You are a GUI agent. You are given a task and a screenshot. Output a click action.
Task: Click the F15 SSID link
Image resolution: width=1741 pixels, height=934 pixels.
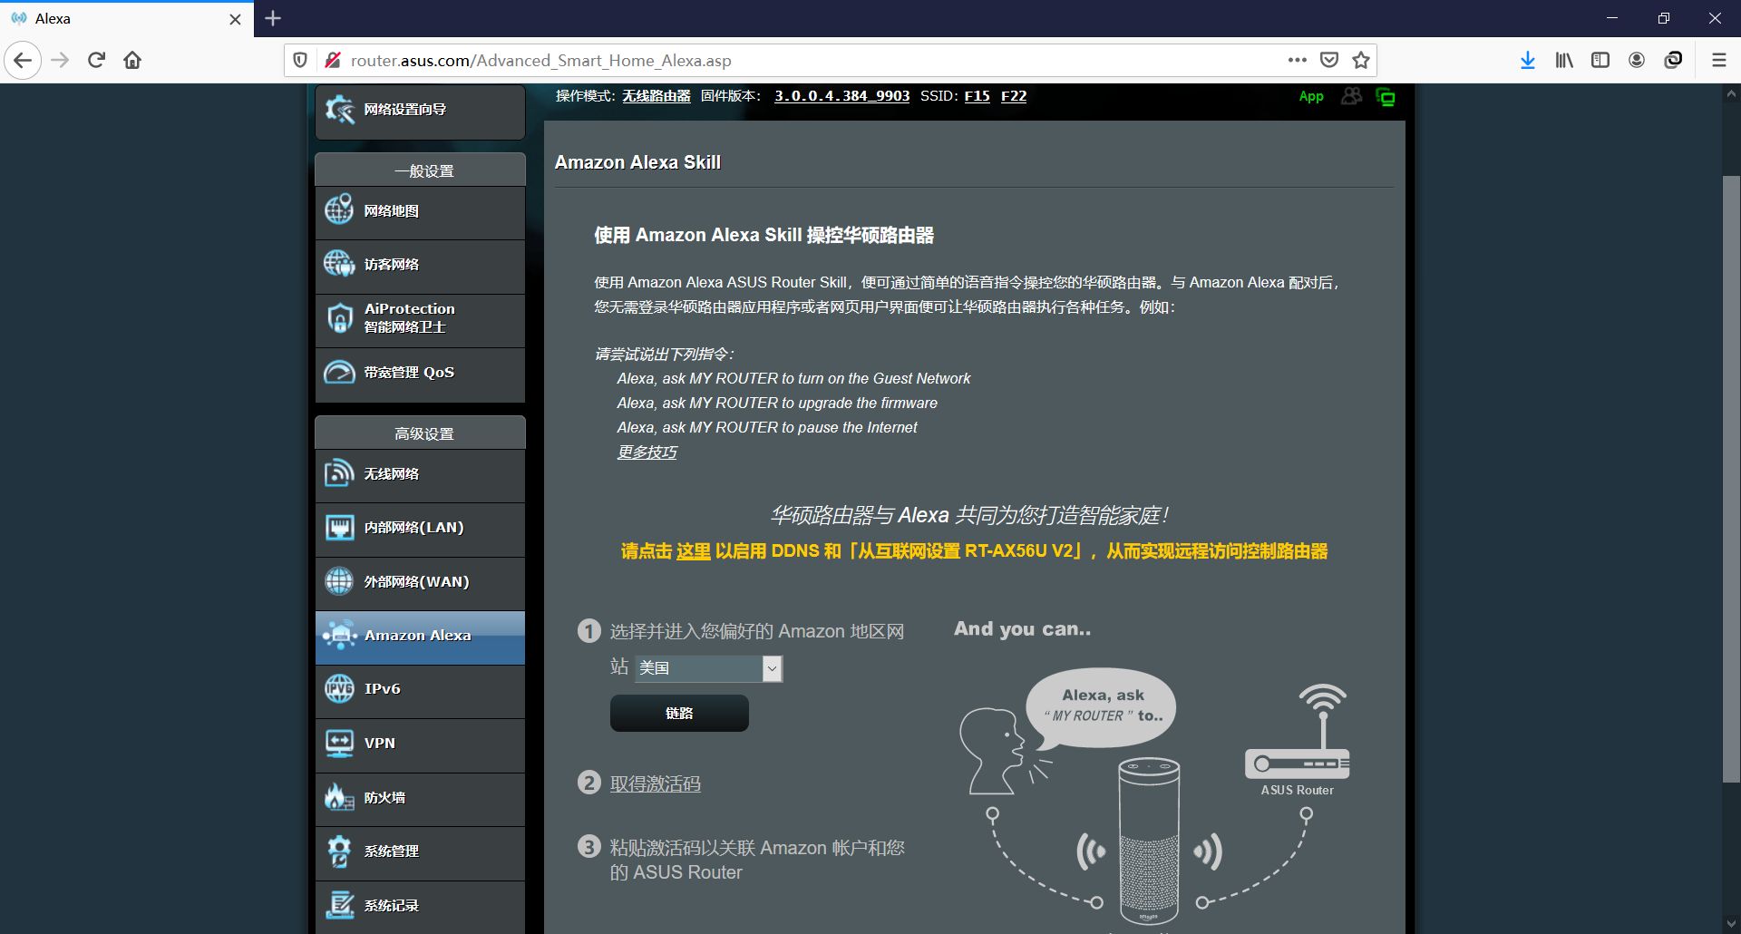pos(977,96)
